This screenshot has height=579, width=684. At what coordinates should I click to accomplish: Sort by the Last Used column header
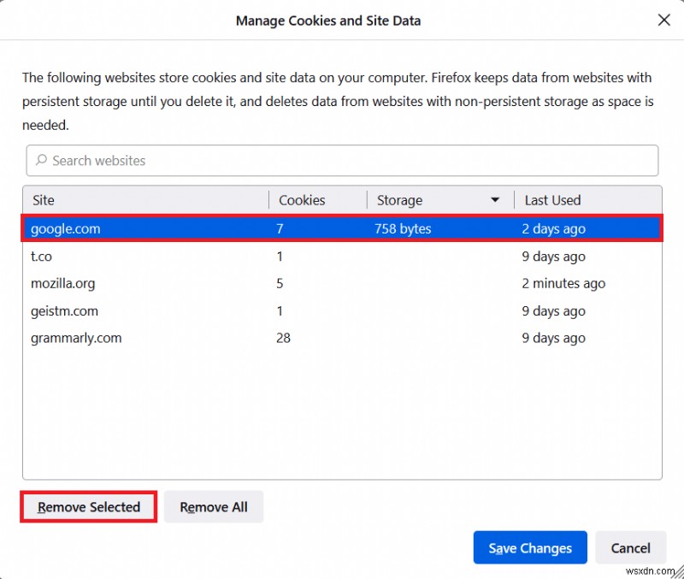pos(551,199)
